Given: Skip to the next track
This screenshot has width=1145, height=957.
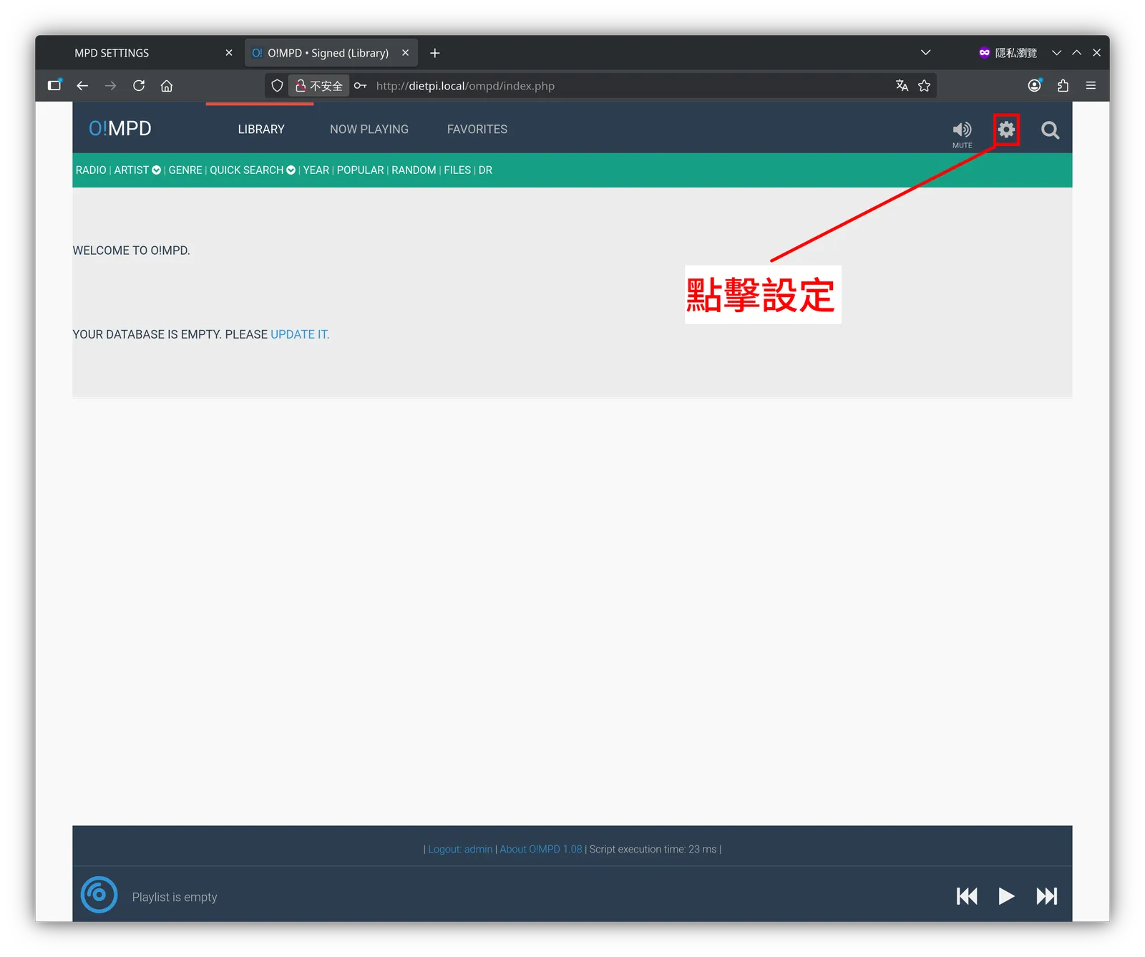Looking at the screenshot, I should pos(1047,896).
